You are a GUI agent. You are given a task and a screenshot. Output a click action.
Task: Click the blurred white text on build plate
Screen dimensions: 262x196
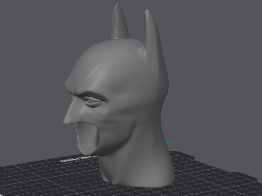[79, 159]
